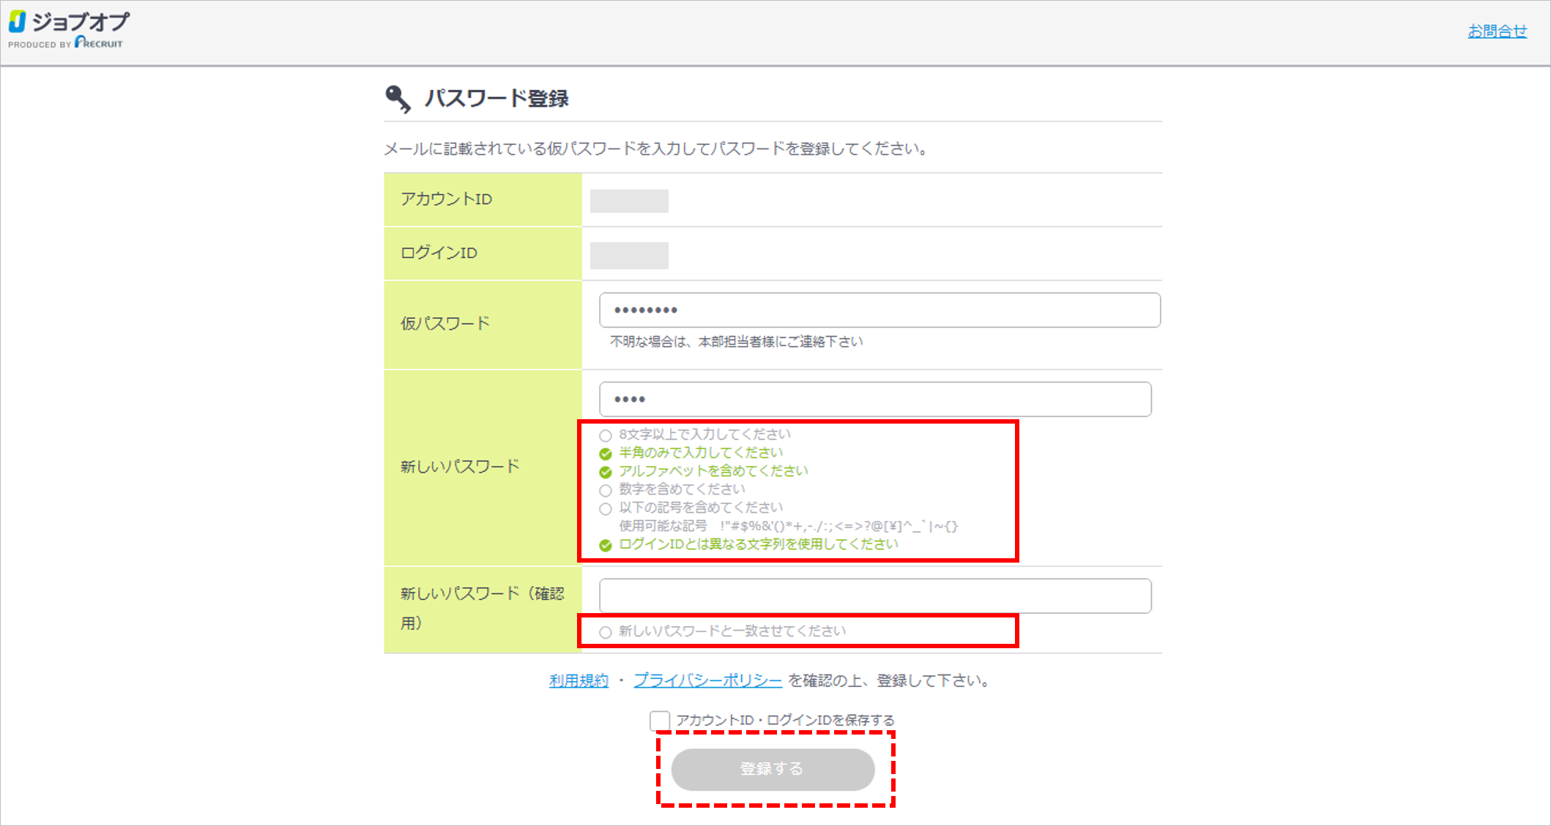This screenshot has width=1551, height=826.
Task: Focus the 新しいパスワード（確認用） input field
Action: [874, 596]
